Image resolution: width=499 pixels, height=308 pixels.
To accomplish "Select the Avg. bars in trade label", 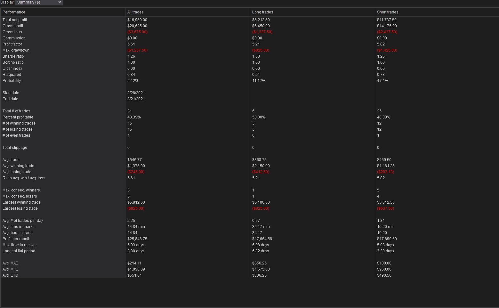I will pyautogui.click(x=18, y=233).
